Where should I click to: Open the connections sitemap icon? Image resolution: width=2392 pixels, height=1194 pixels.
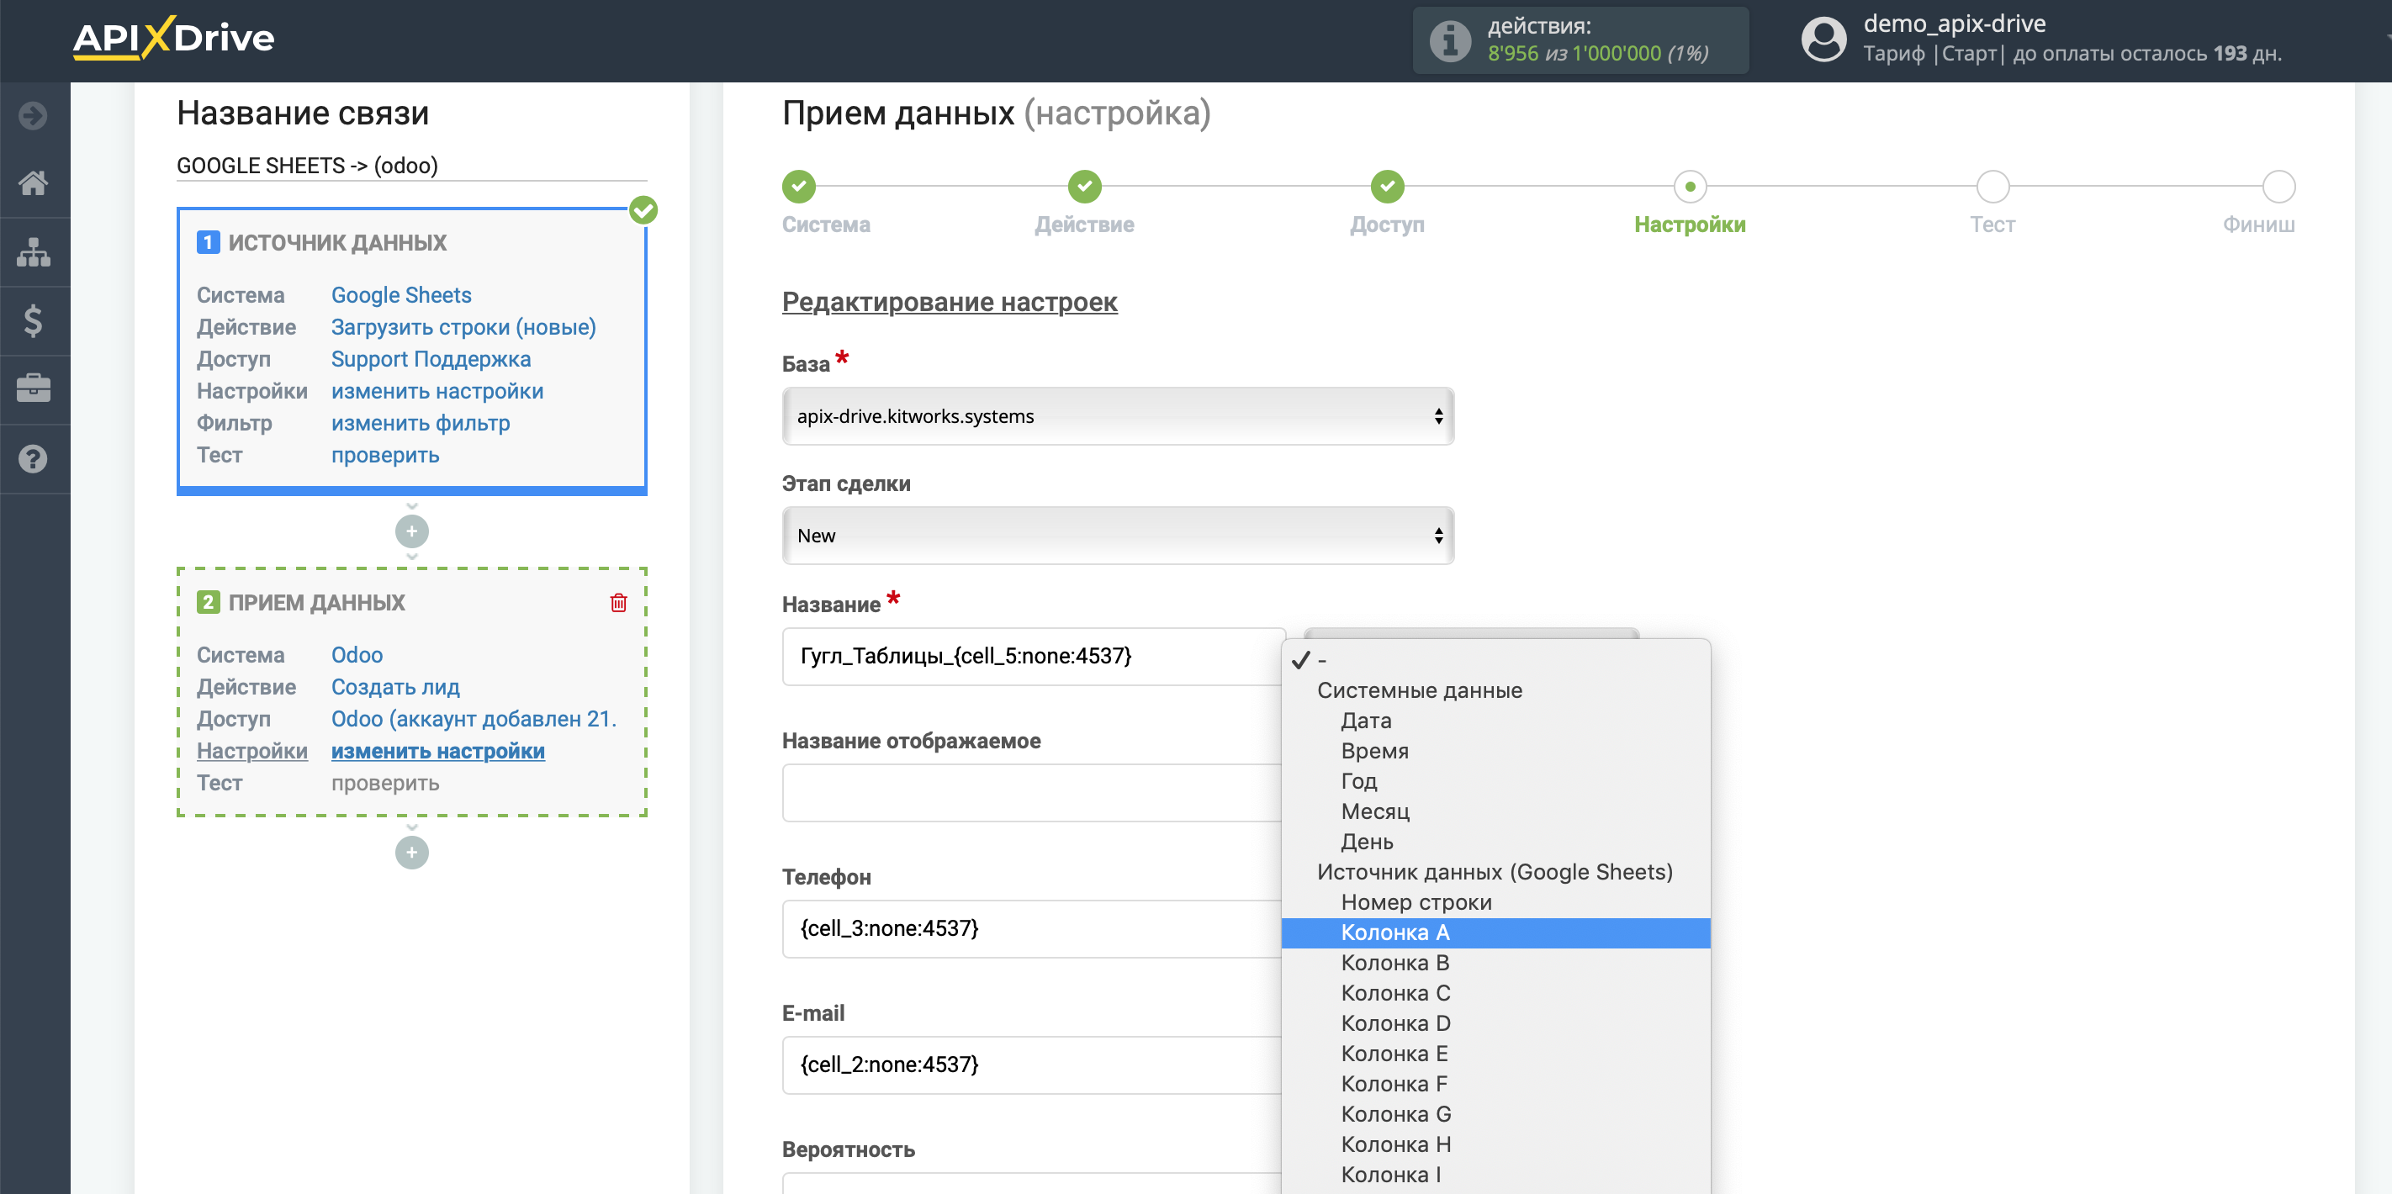click(34, 251)
